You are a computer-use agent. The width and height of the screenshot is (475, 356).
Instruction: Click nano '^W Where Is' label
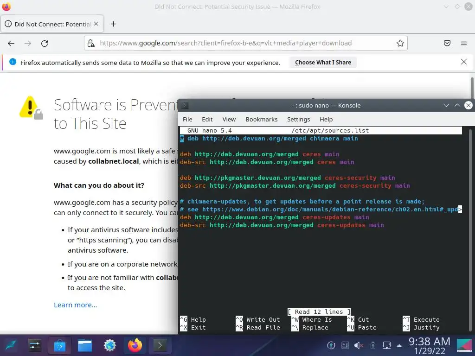(312, 320)
